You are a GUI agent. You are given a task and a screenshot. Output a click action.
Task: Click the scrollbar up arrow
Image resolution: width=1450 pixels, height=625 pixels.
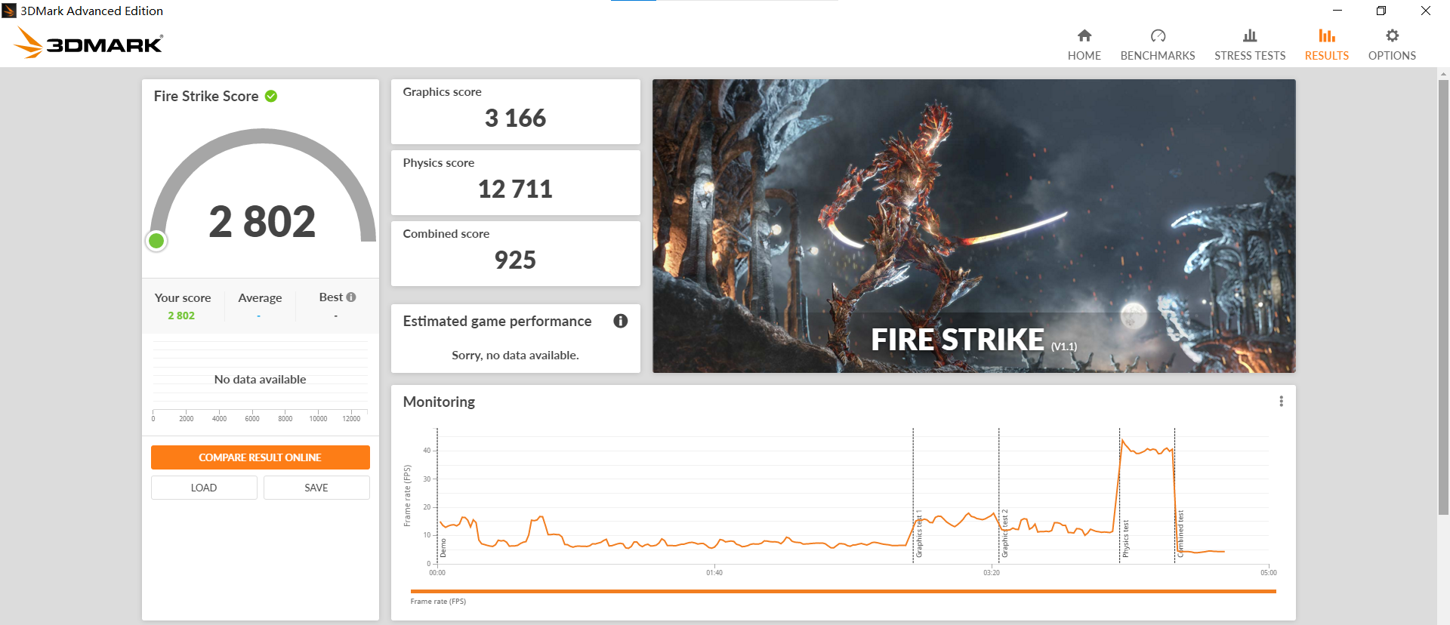tap(1443, 74)
